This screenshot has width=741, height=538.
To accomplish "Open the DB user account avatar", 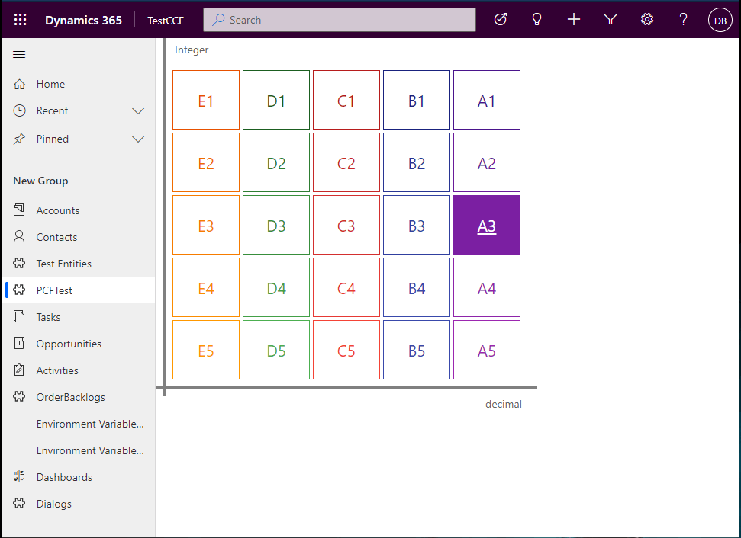I will pyautogui.click(x=720, y=21).
